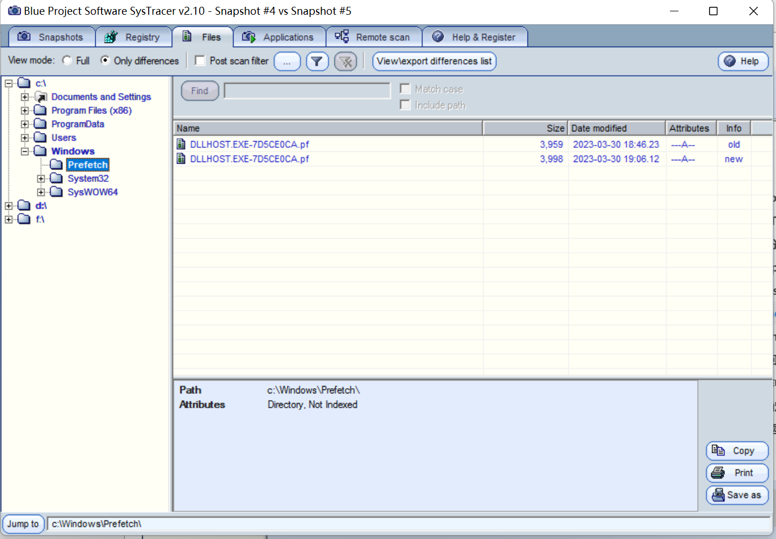
Task: Toggle the Include path checkbox
Action: (x=405, y=105)
